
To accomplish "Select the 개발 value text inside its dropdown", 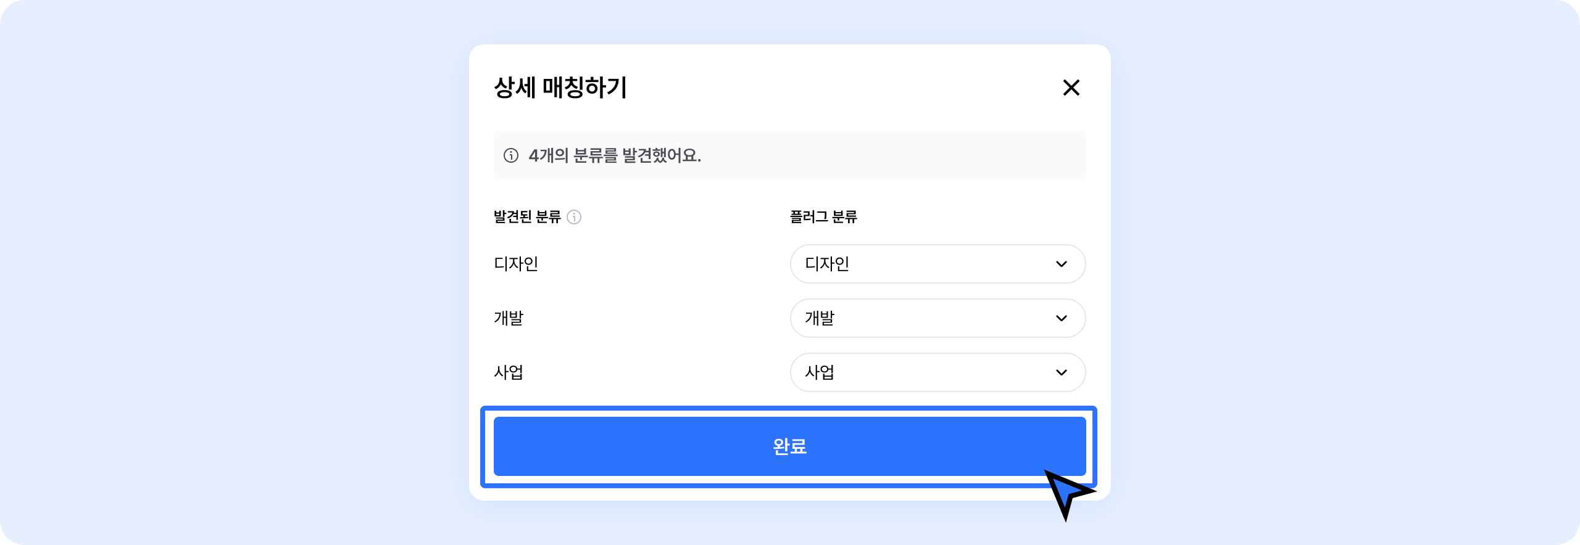I will tap(820, 318).
